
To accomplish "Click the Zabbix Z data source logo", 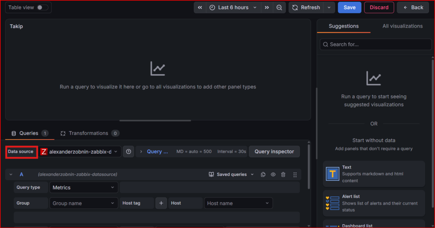I will pos(44,152).
